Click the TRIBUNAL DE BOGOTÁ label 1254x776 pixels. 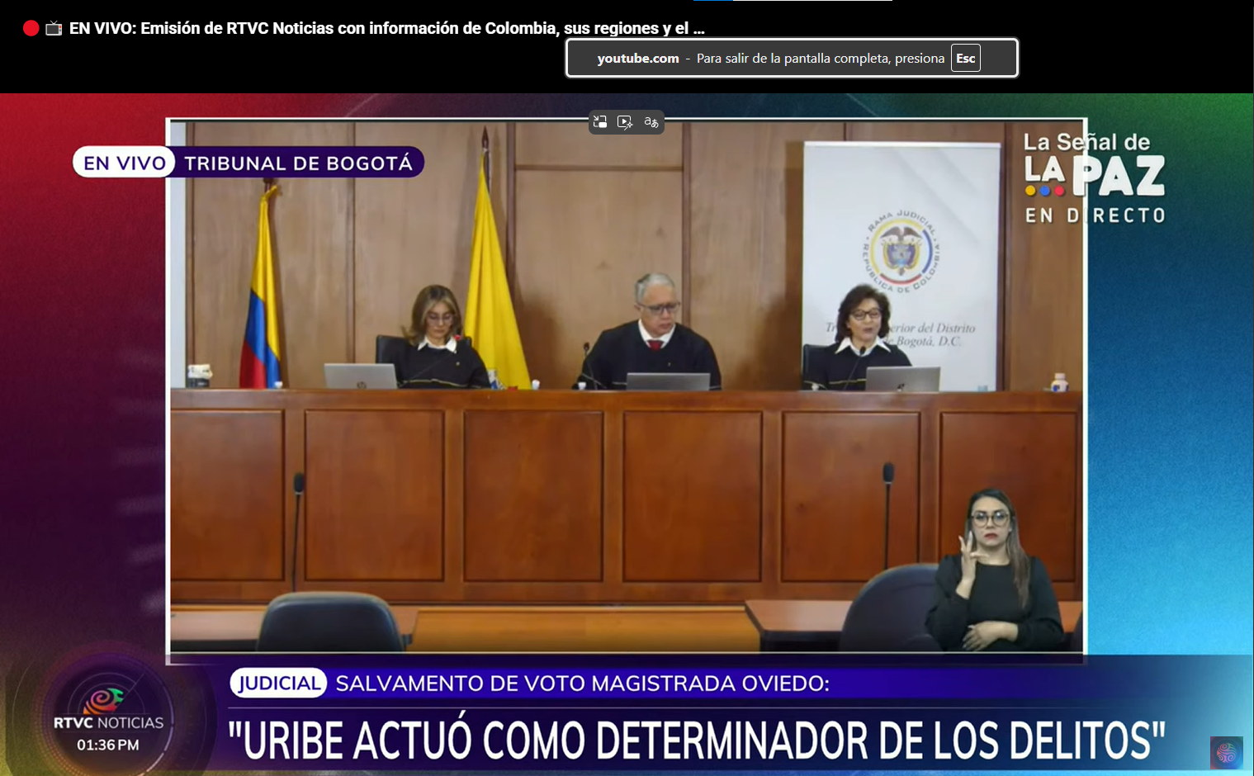point(298,163)
